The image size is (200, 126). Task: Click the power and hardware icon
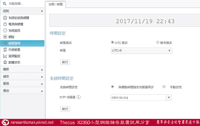point(5,24)
